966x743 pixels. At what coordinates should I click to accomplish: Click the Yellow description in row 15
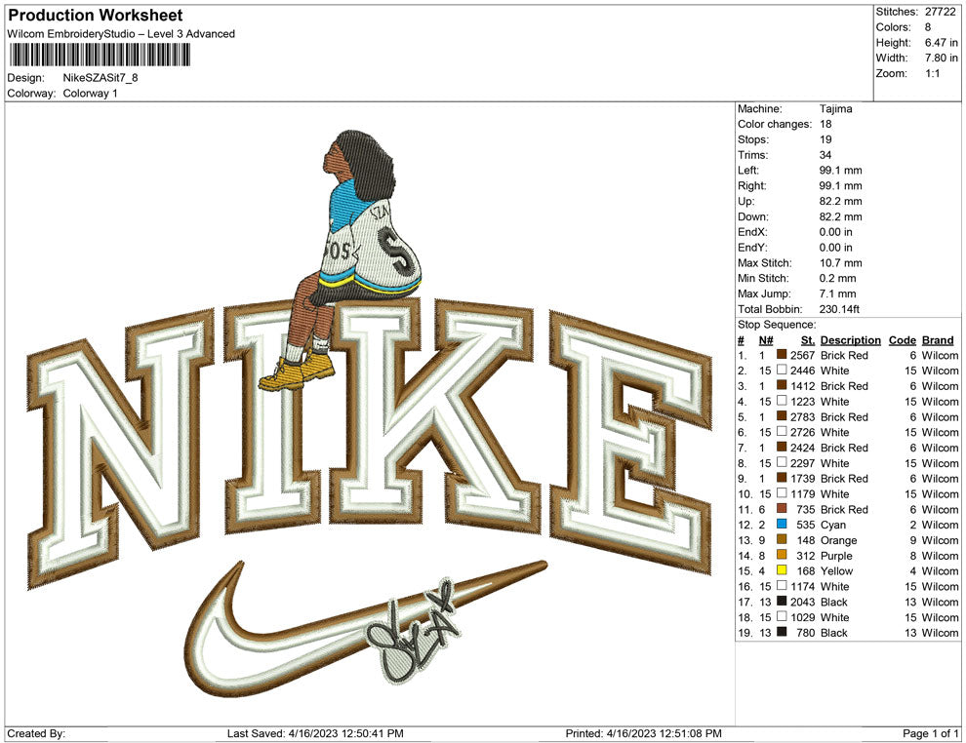coord(836,570)
